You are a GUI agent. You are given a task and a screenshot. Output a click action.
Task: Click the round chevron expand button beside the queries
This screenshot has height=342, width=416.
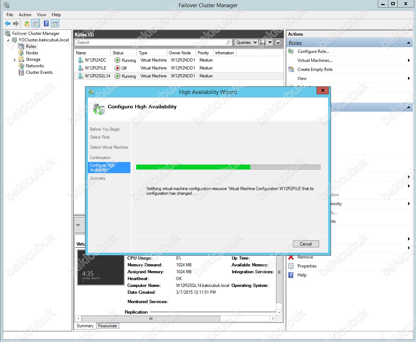click(x=278, y=42)
